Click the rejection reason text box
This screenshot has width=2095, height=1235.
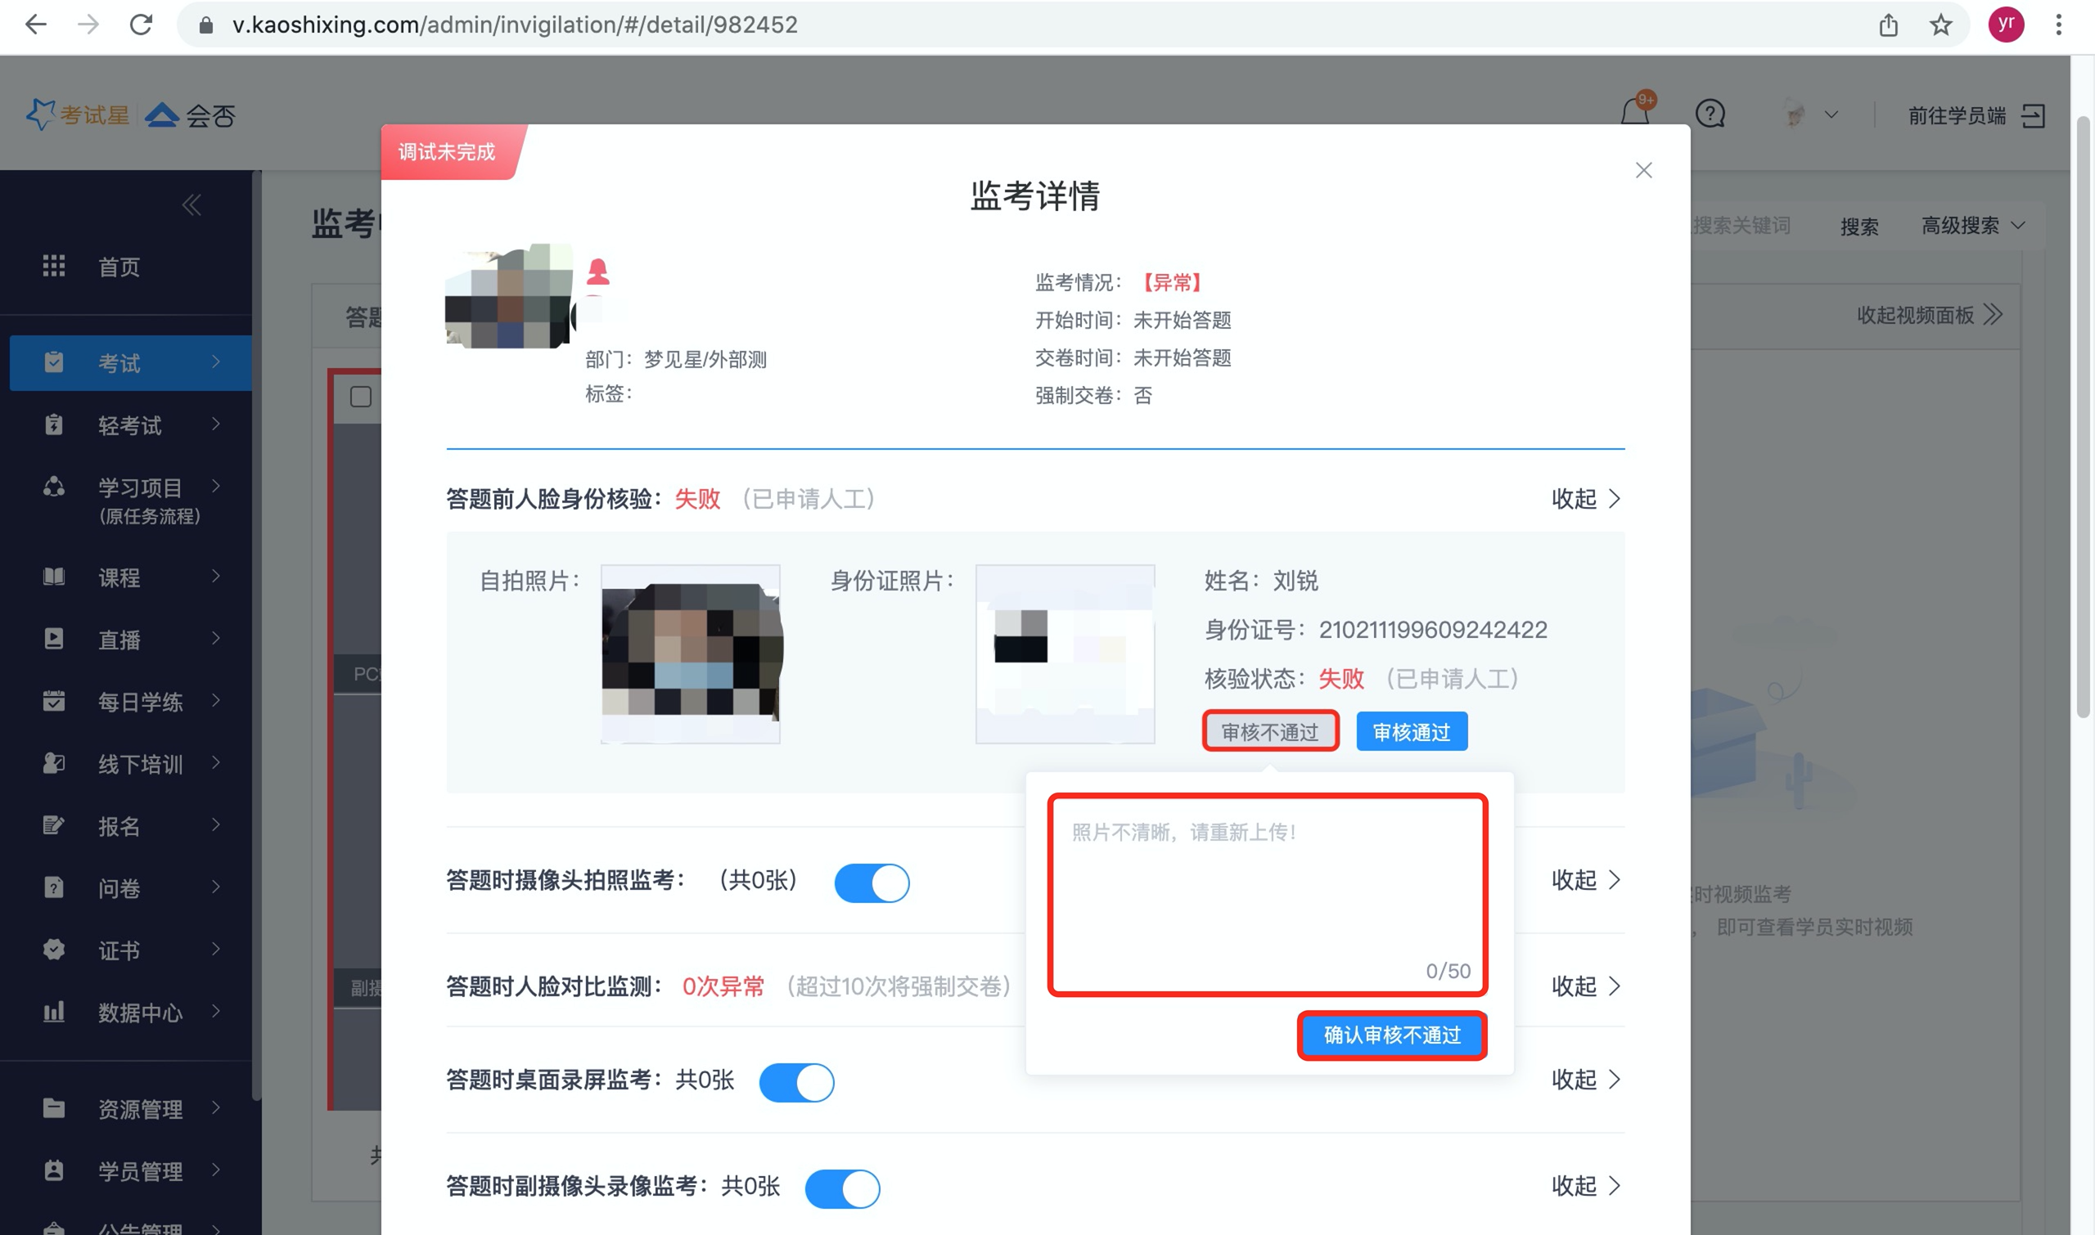[1267, 895]
